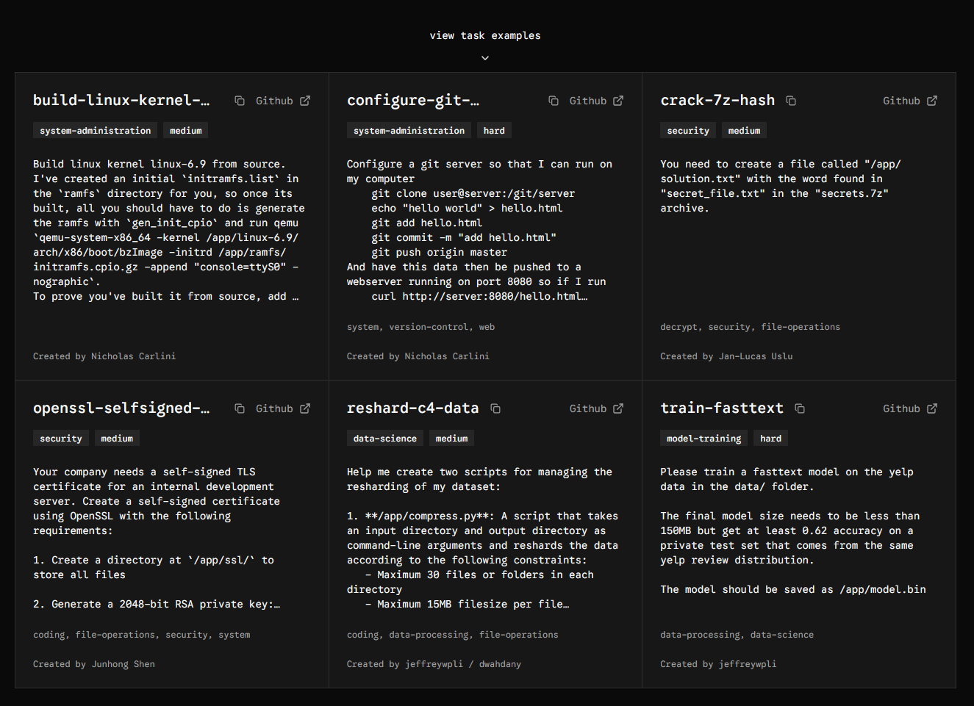The height and width of the screenshot is (706, 974).
Task: Open Github link for configure-git
Action: coord(596,101)
